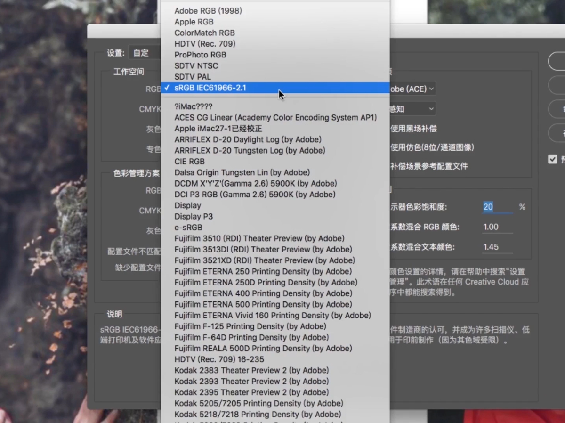Open the Adobe (ACE) engine dropdown
The height and width of the screenshot is (423, 565).
point(412,89)
